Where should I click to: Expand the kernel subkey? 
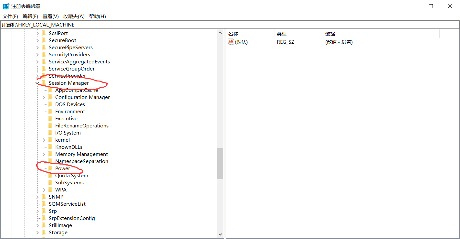click(44, 140)
